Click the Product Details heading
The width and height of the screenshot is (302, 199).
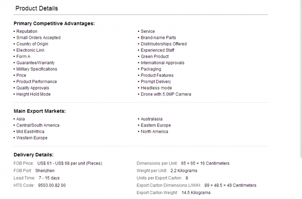pos(37,8)
